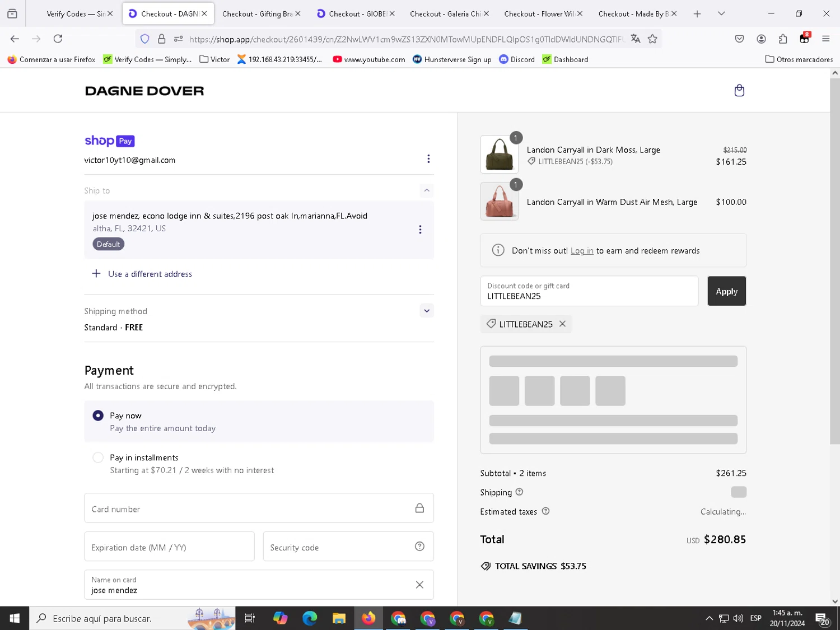Select the Pay now option
Viewport: 840px width, 630px height.
(98, 416)
